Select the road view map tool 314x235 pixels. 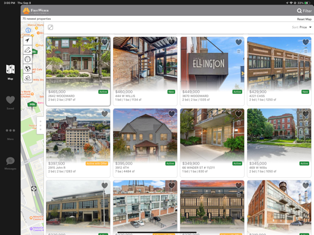[28, 60]
